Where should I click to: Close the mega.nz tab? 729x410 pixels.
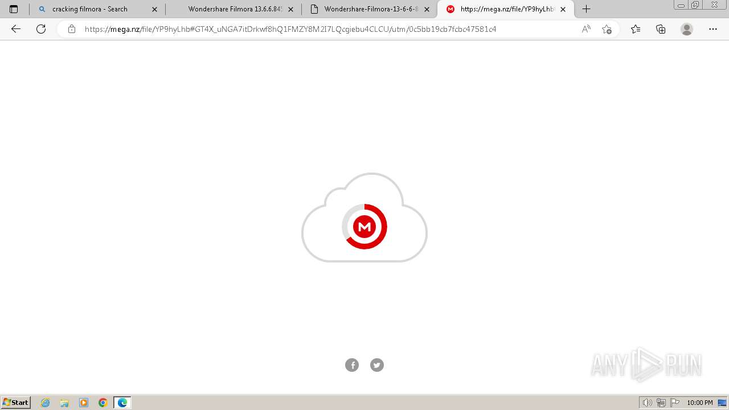point(563,9)
